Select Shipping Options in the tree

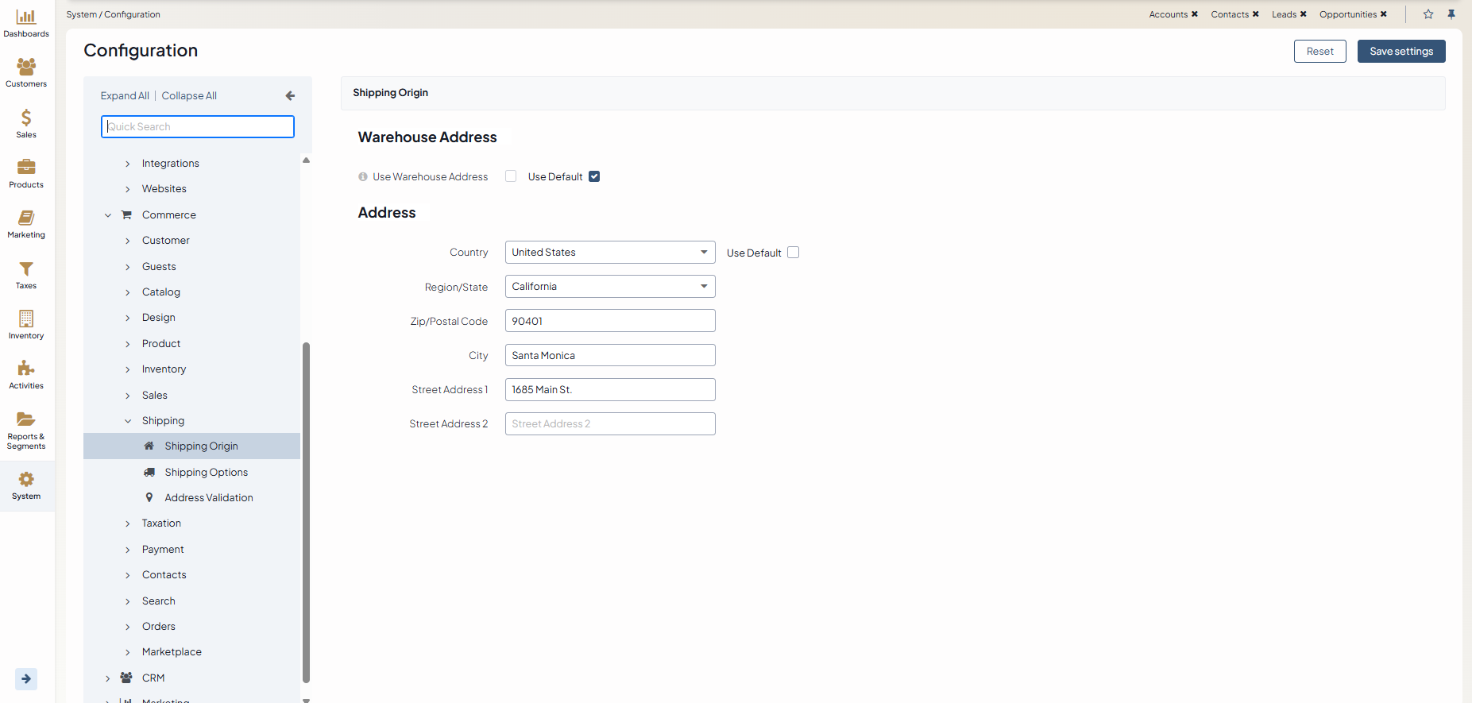[206, 472]
